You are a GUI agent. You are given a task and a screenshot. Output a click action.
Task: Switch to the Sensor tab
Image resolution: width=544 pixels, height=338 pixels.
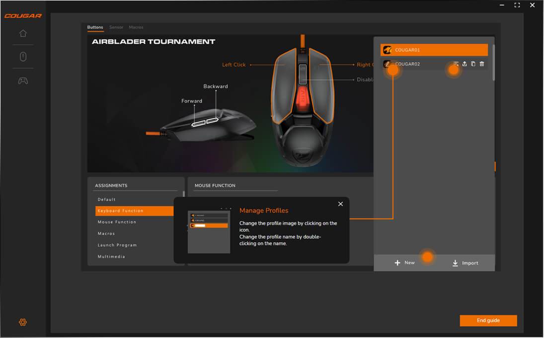tap(116, 27)
